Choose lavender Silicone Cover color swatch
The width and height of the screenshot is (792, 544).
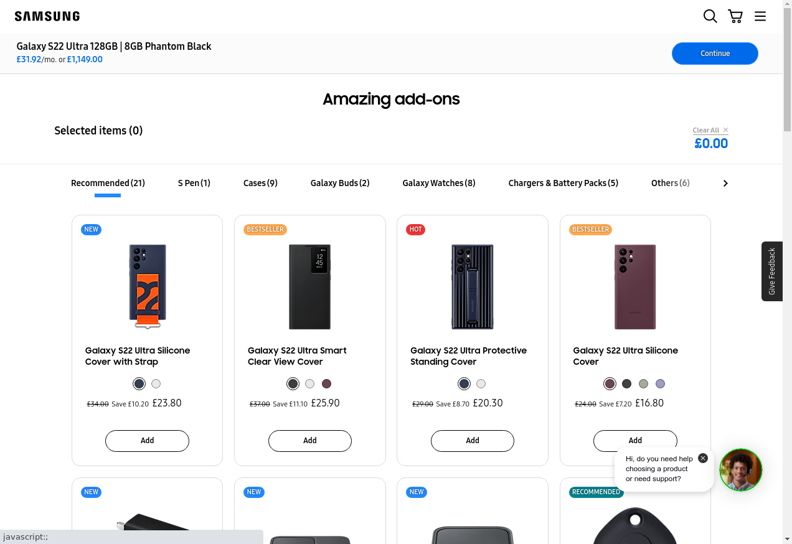[661, 384]
